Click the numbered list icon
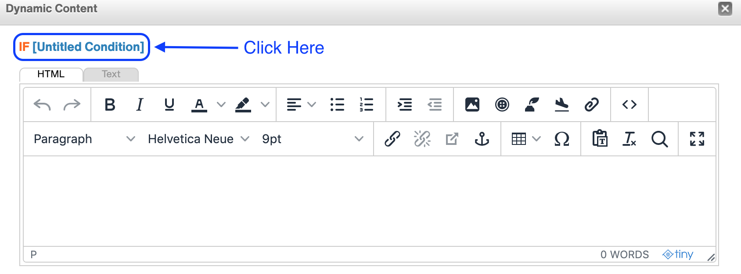The height and width of the screenshot is (274, 741). click(367, 105)
